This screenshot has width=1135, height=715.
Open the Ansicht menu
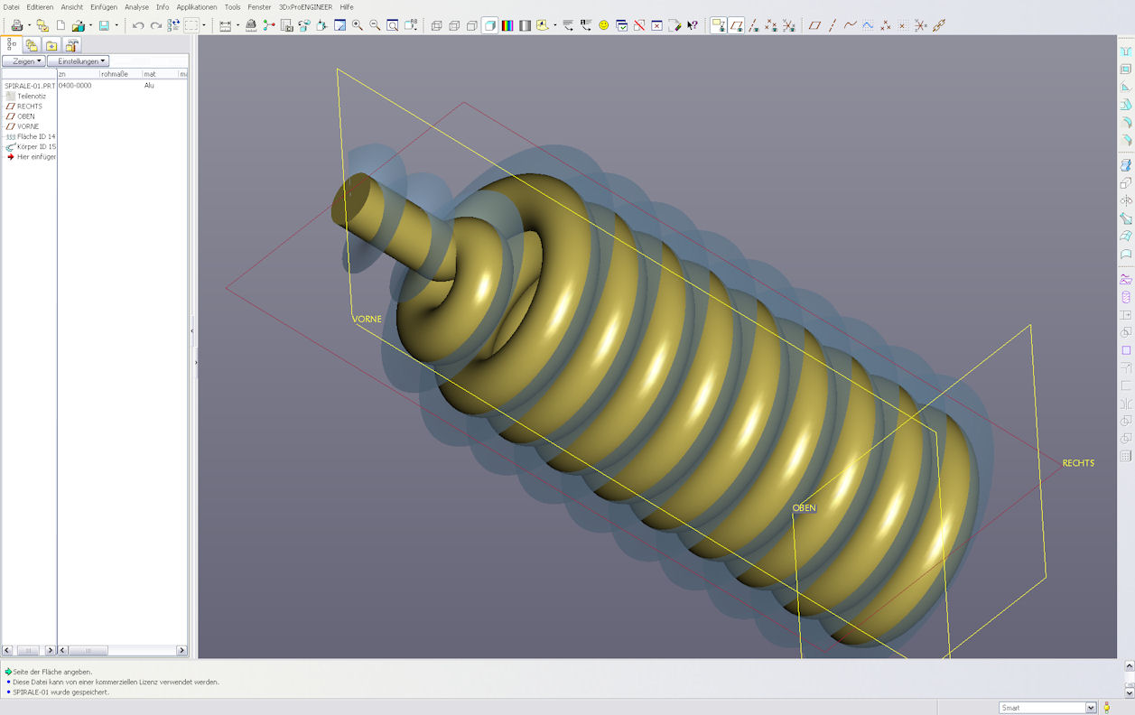(72, 6)
